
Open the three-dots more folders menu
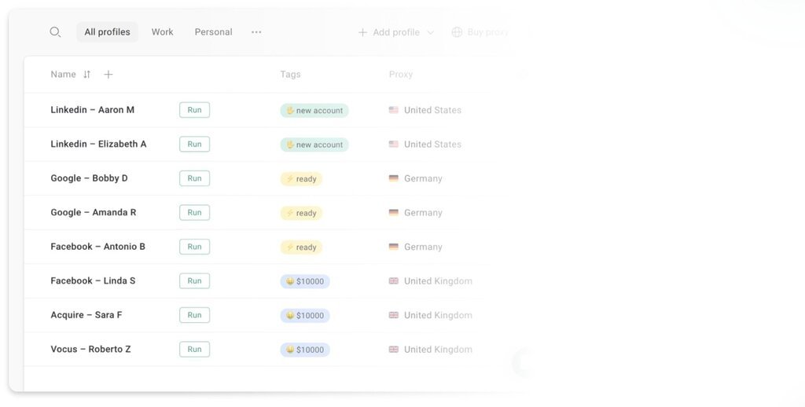click(256, 31)
